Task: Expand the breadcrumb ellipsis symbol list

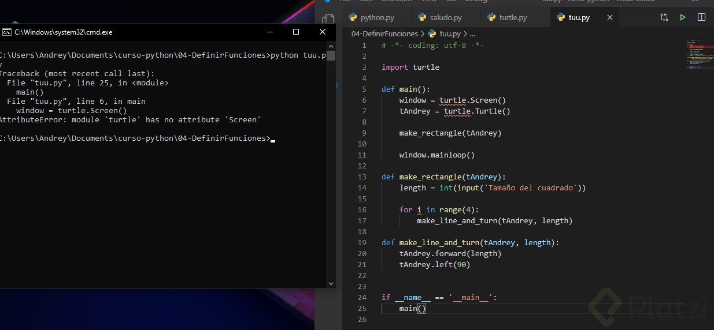Action: pyautogui.click(x=472, y=34)
